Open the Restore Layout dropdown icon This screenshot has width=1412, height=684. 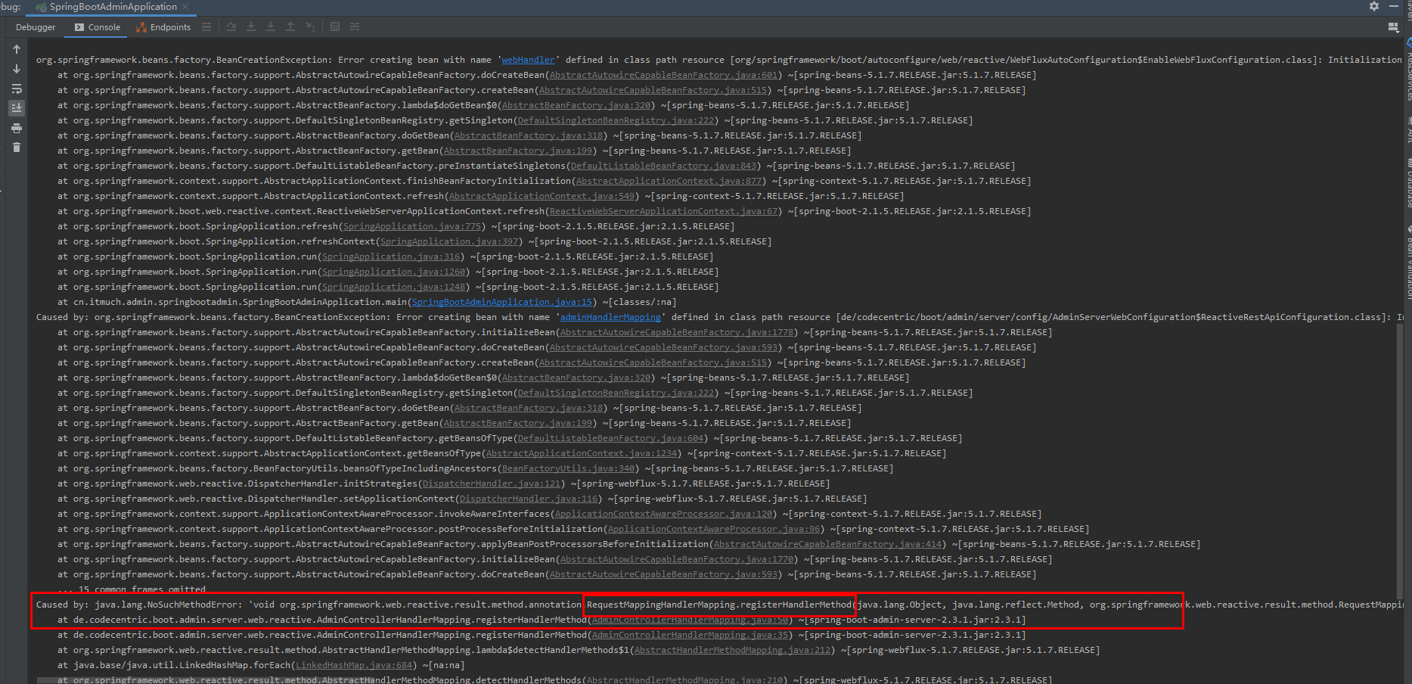[x=1393, y=27]
